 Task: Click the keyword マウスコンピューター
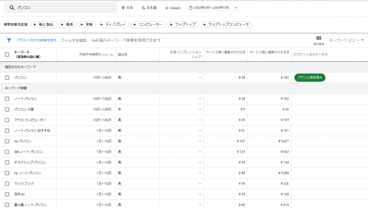(x=30, y=120)
